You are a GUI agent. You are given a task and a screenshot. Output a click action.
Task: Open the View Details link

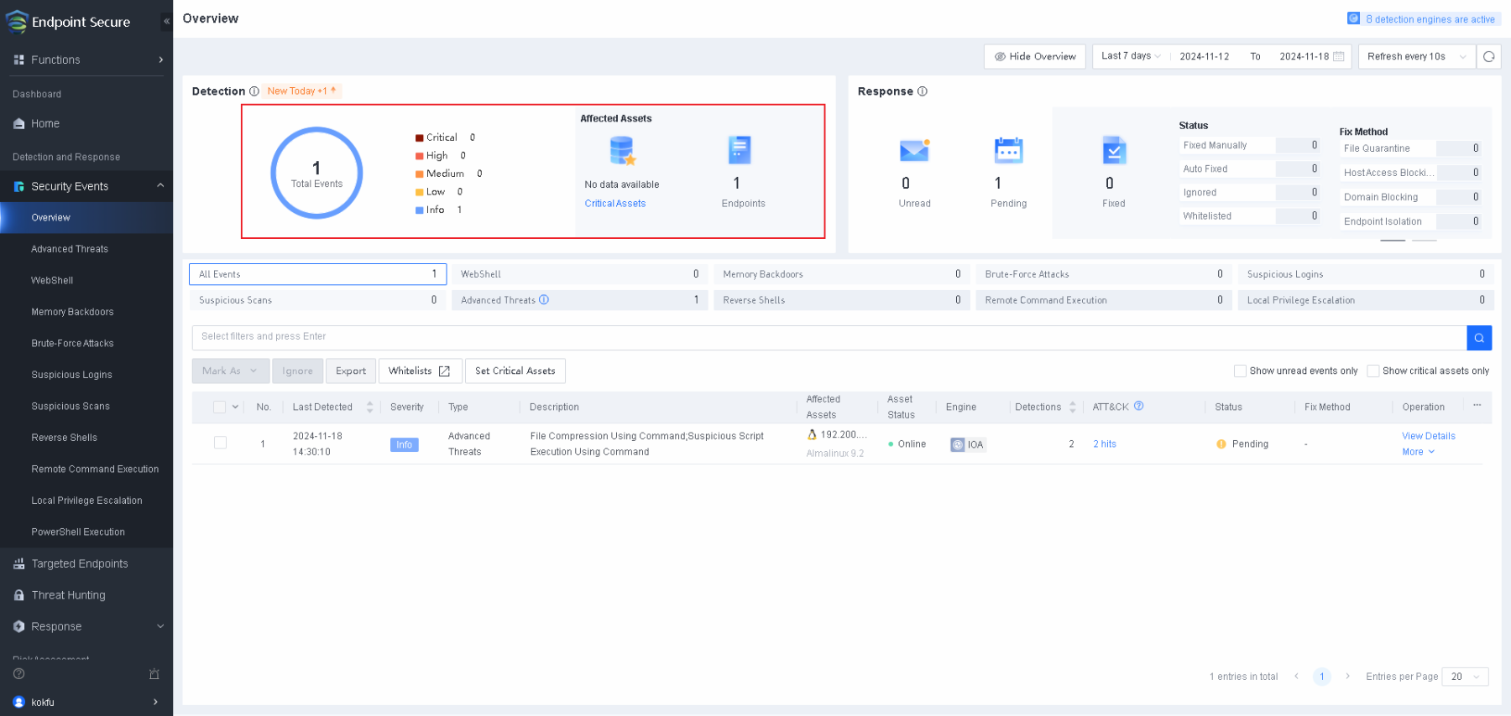click(x=1428, y=436)
